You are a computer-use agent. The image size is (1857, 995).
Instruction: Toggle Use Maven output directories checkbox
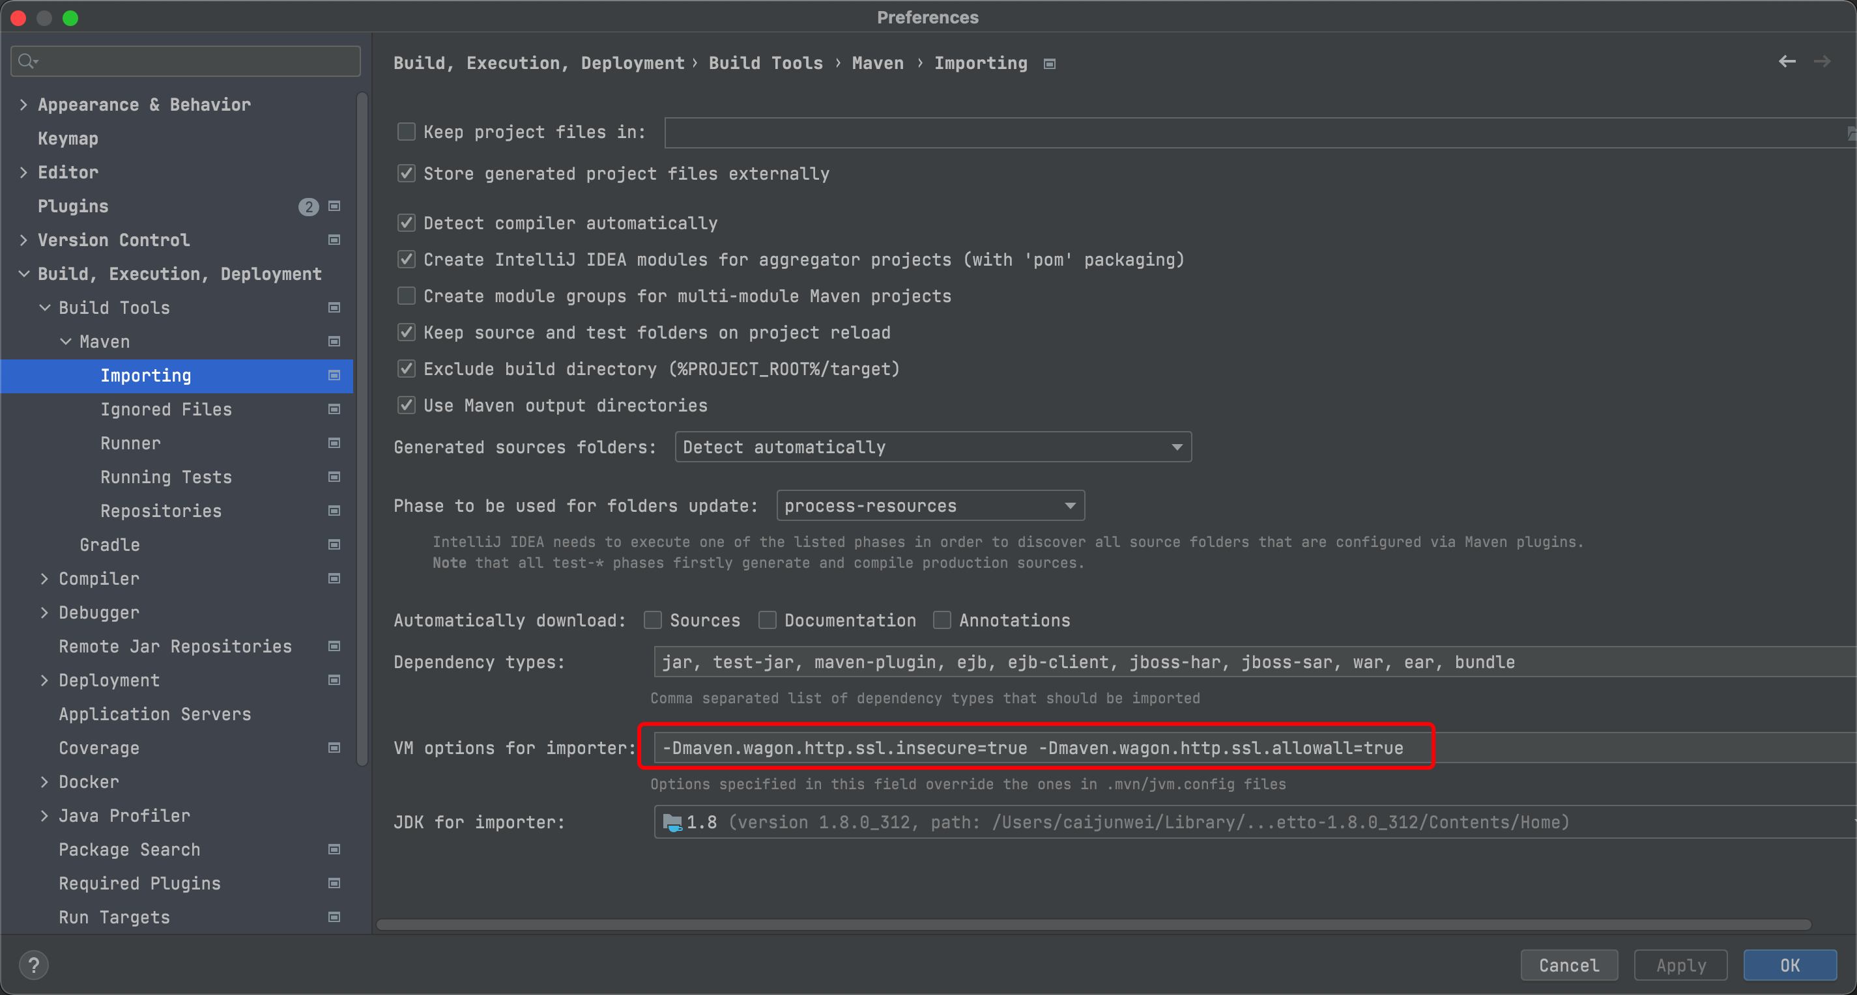407,406
